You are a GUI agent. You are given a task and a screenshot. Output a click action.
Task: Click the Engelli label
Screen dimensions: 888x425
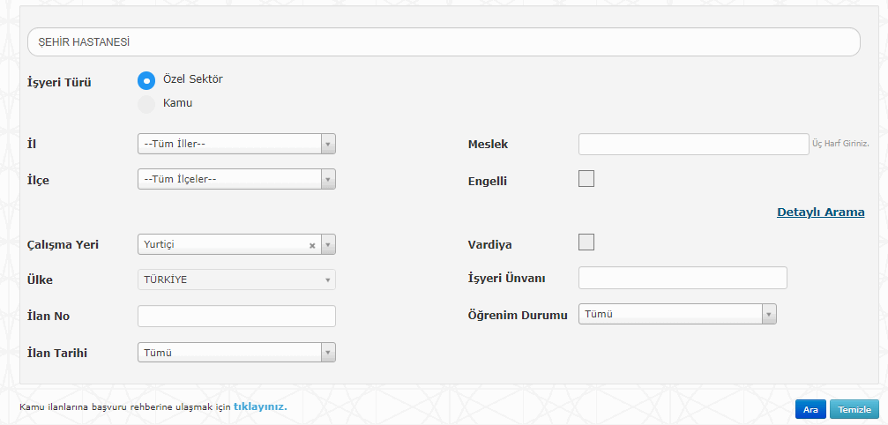(487, 182)
